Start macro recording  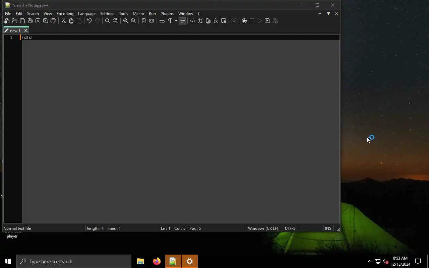244,21
